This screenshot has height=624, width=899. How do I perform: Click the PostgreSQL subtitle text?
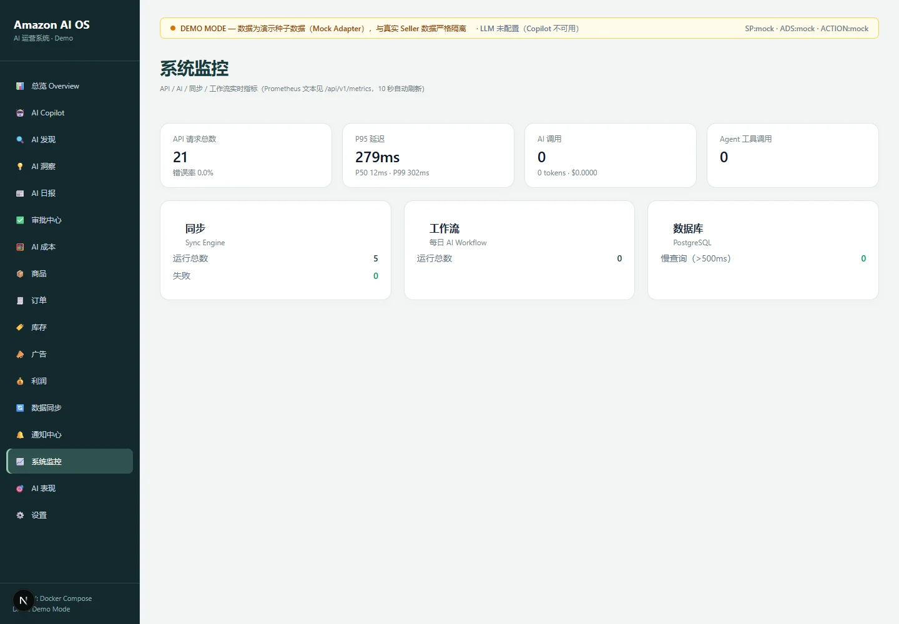click(x=692, y=243)
